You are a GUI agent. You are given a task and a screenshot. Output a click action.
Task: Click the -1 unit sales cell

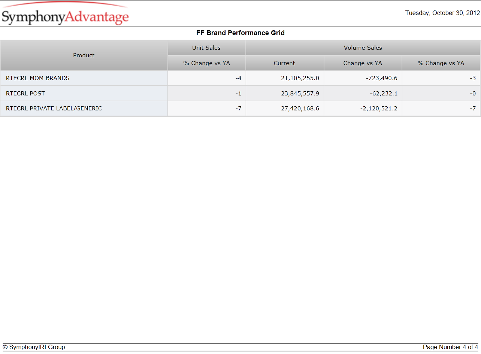click(x=206, y=94)
